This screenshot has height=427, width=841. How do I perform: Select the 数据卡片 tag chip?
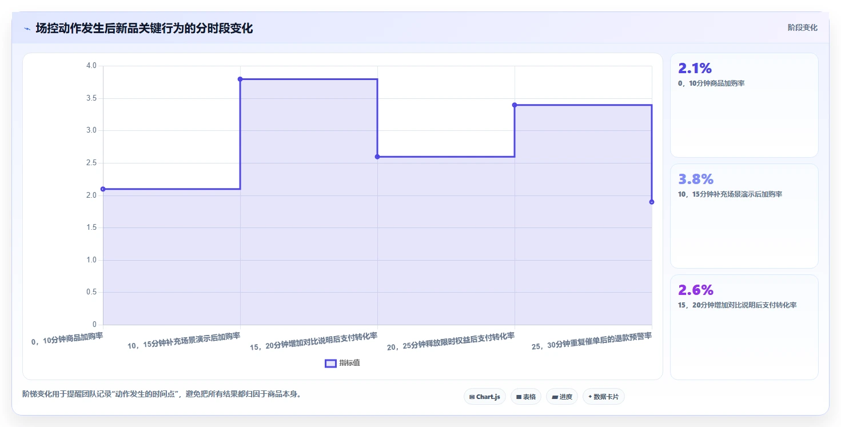pos(603,397)
